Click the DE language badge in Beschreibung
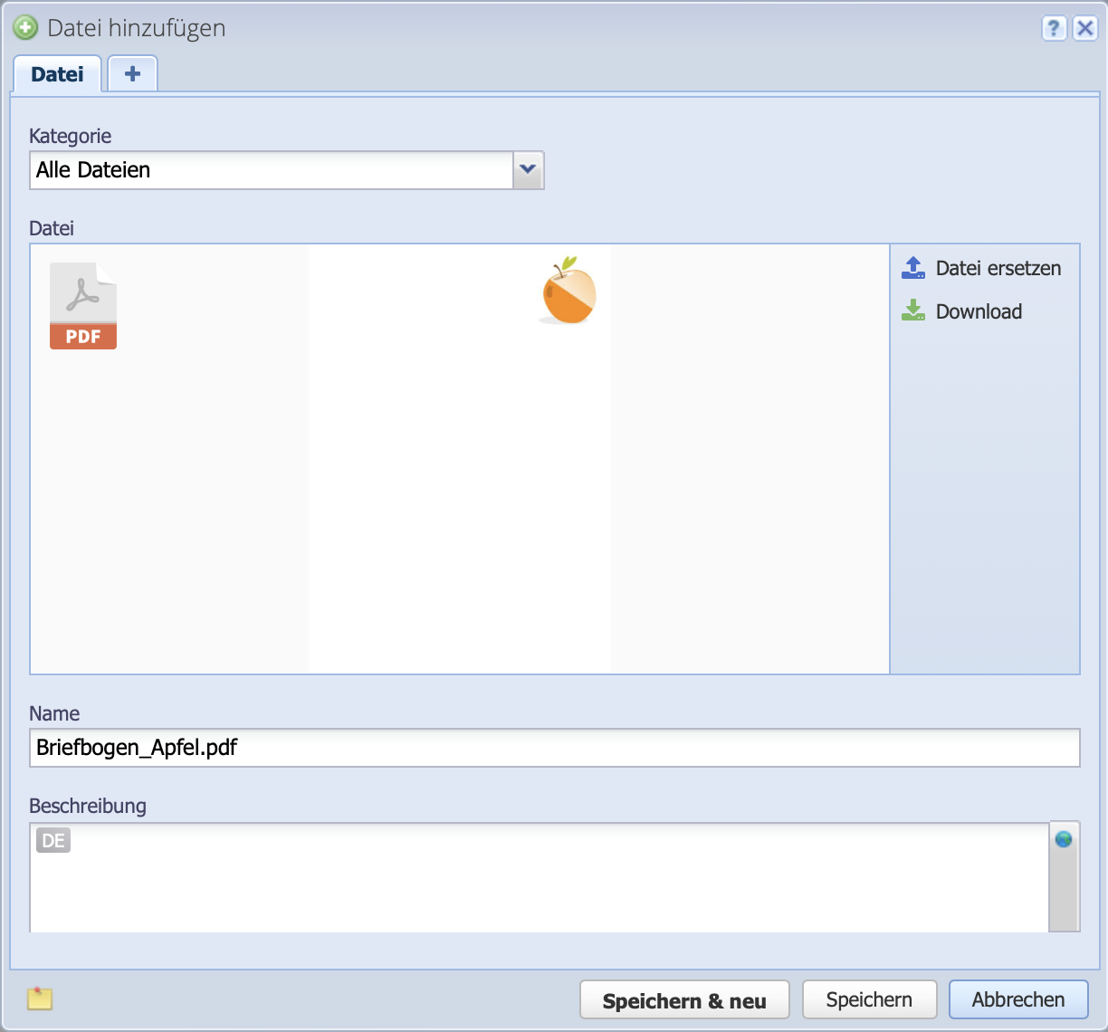Viewport: 1108px width, 1032px height. [x=53, y=841]
